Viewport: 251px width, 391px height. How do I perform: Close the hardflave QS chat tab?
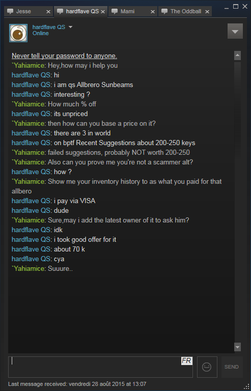point(103,12)
